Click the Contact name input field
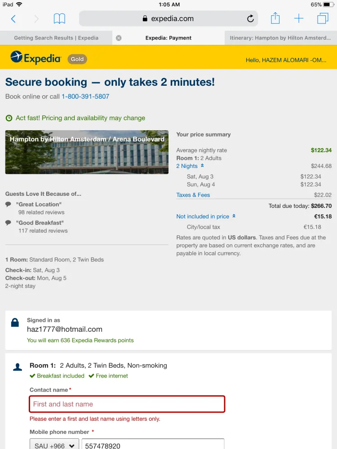Viewport: 337px width, 449px height. click(x=127, y=404)
